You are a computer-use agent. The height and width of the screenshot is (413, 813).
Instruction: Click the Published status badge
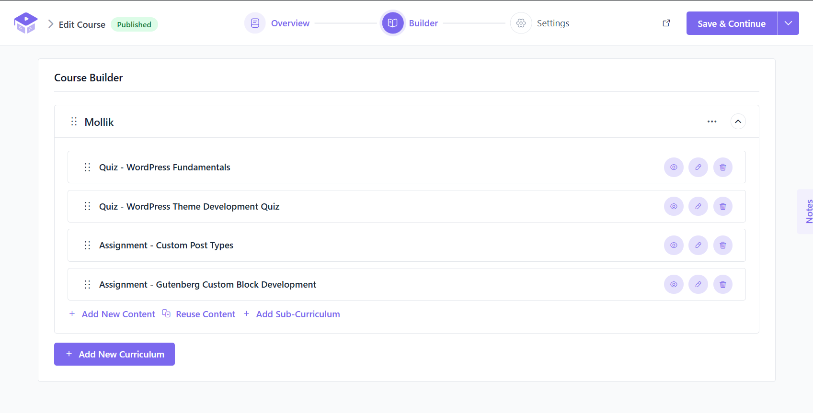pos(134,24)
